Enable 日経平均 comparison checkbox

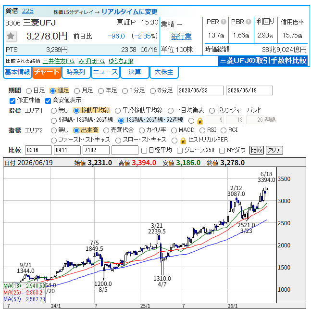(144, 151)
